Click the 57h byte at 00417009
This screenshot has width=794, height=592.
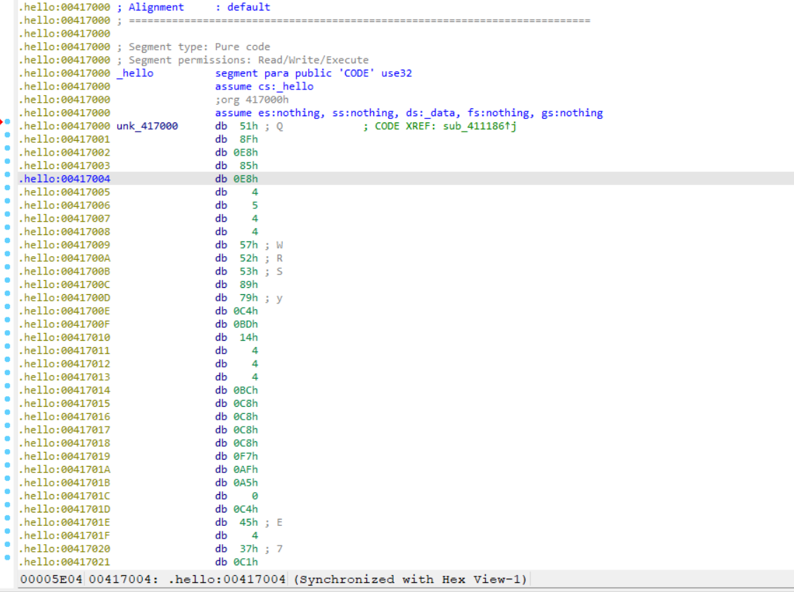point(249,245)
